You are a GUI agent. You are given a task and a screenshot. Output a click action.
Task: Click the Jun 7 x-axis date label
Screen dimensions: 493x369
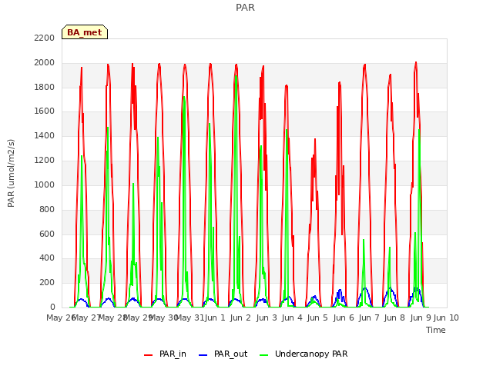(369, 317)
